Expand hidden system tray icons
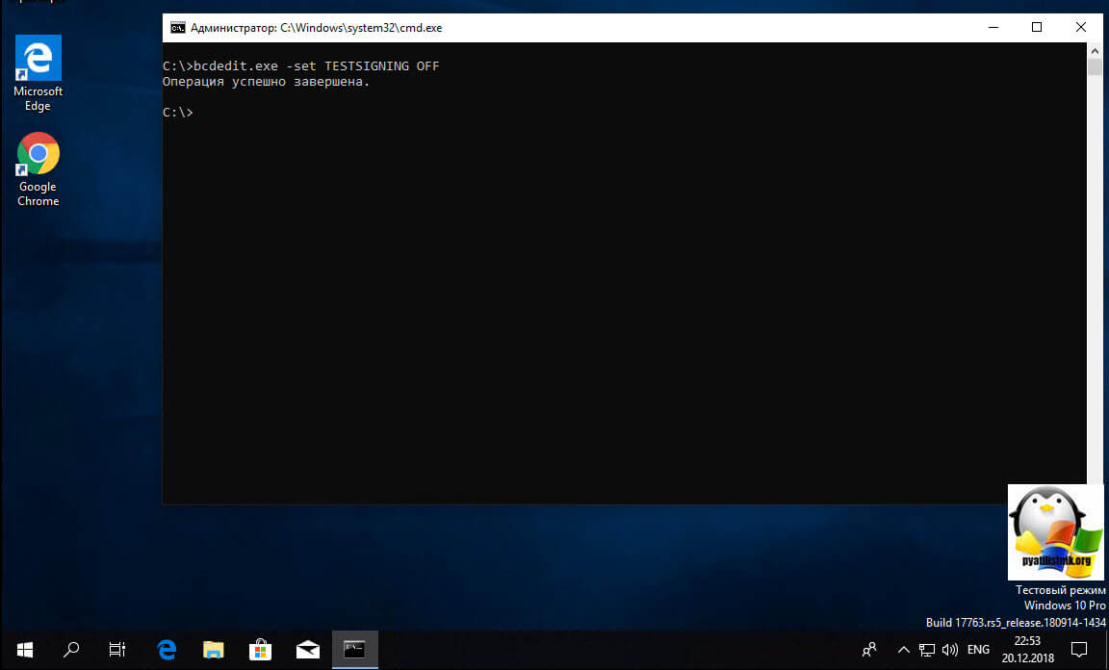Image resolution: width=1109 pixels, height=670 pixels. (903, 650)
